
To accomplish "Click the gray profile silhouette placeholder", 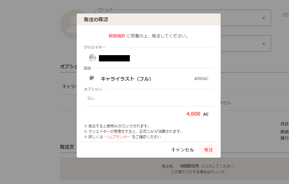I will tap(69, 24).
